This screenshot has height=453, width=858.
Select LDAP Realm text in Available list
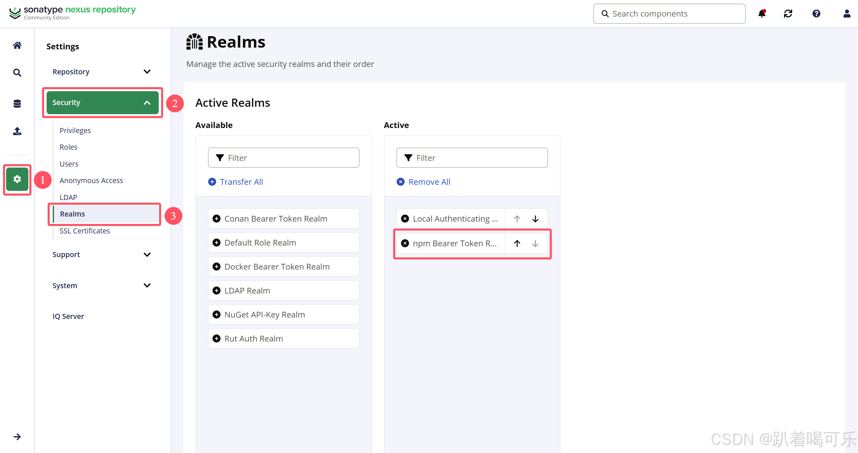tap(247, 291)
